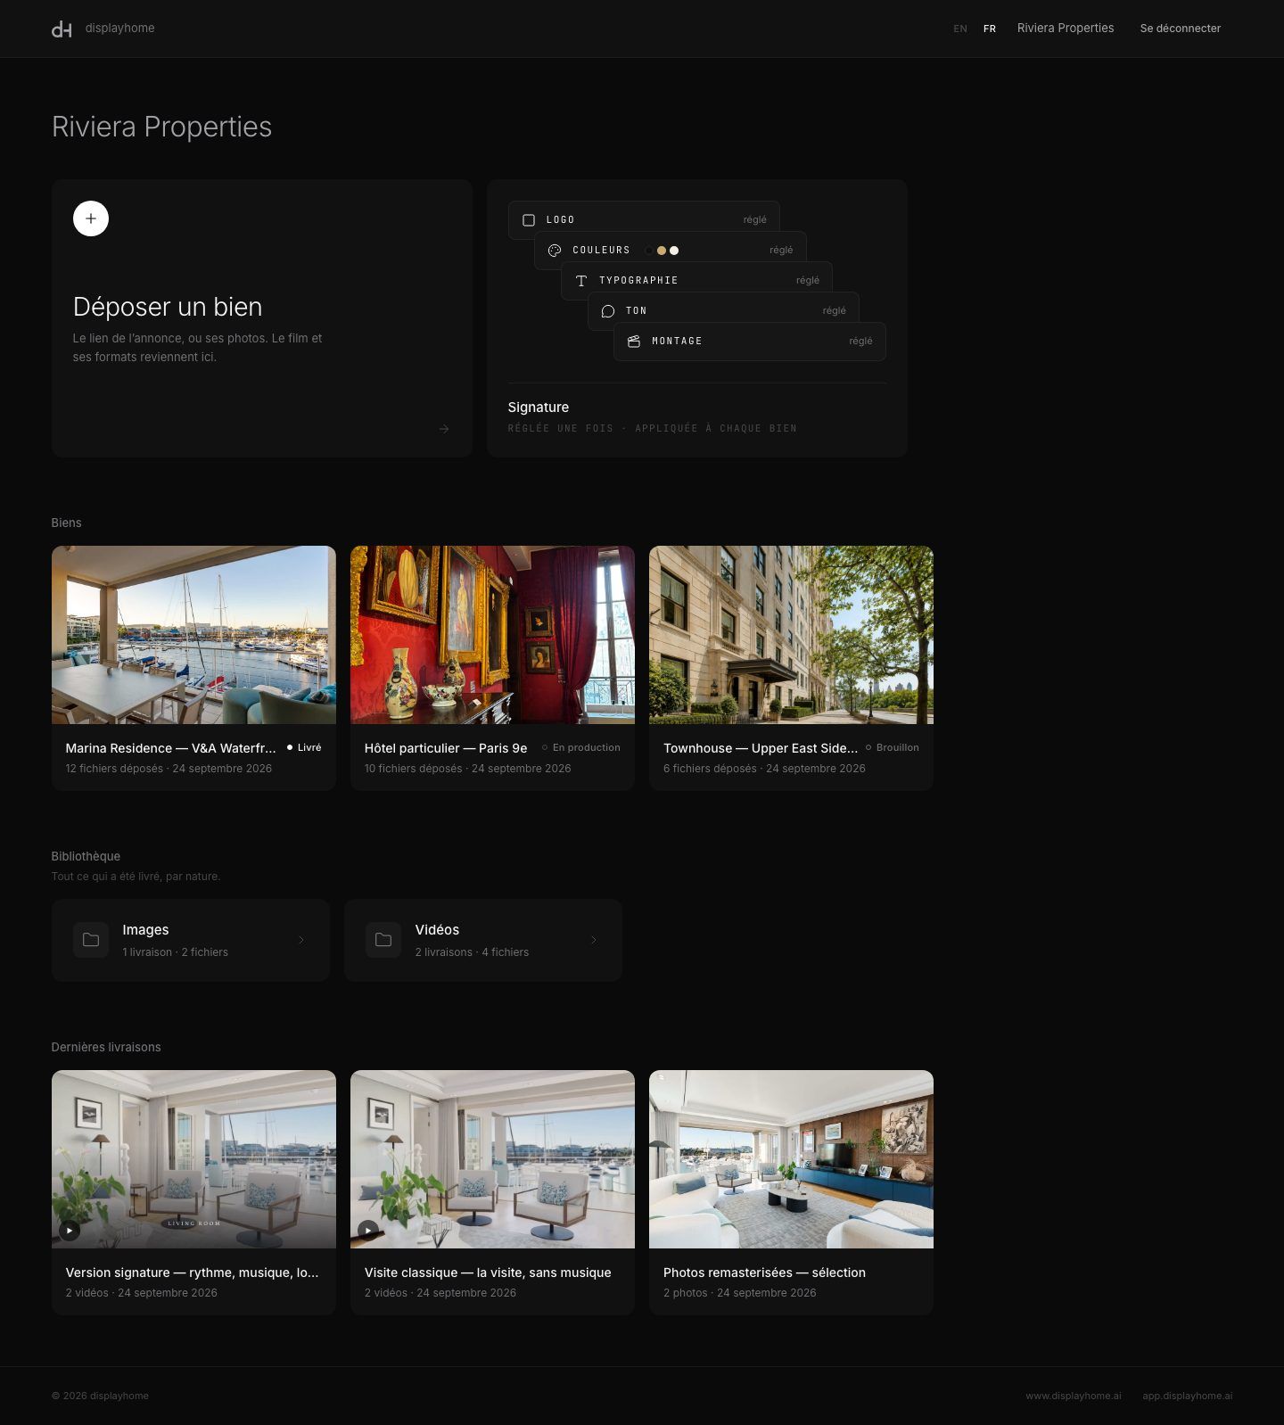Open Hôtel particulier Paris 9e thumbnail

(492, 635)
